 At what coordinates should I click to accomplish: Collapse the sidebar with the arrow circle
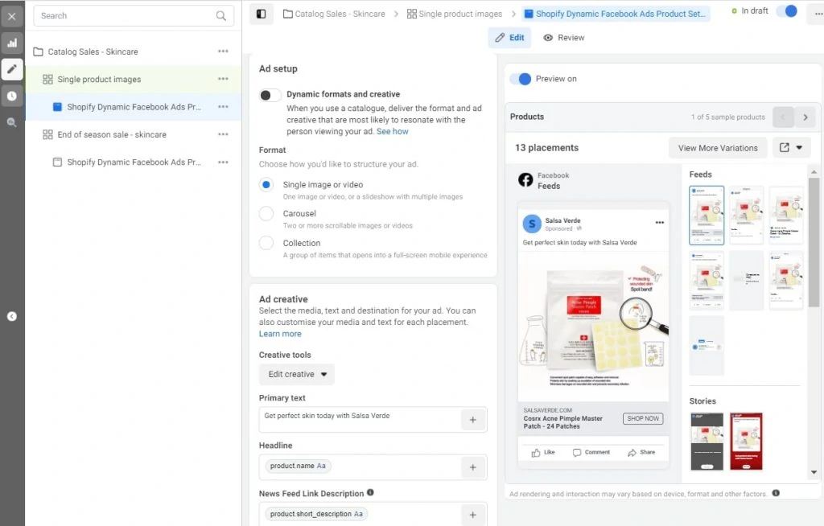pos(11,316)
